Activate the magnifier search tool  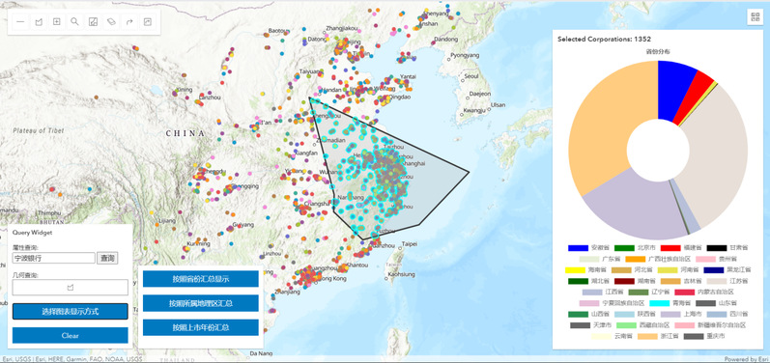click(74, 21)
